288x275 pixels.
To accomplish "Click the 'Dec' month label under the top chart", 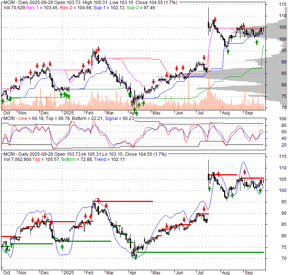I will (x=45, y=113).
